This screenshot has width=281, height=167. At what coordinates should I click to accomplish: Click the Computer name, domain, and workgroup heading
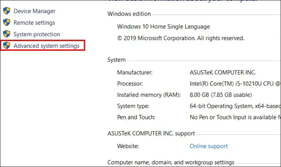pyautogui.click(x=171, y=162)
